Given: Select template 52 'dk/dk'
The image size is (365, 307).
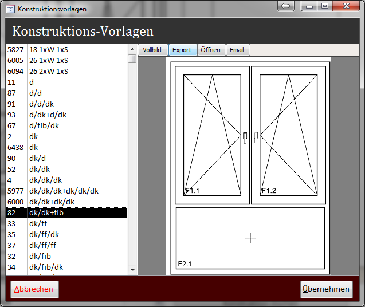Looking at the screenshot, I should tap(66, 169).
